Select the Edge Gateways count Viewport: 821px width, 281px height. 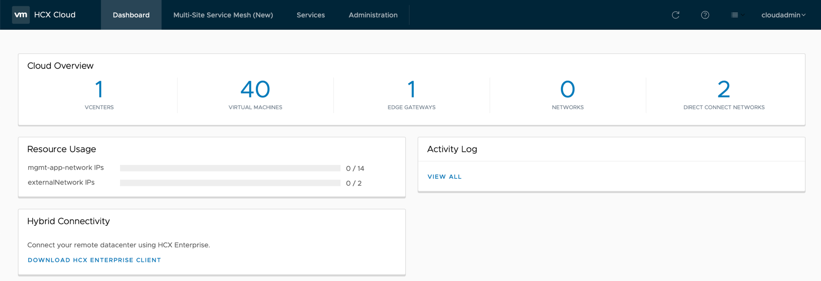411,89
